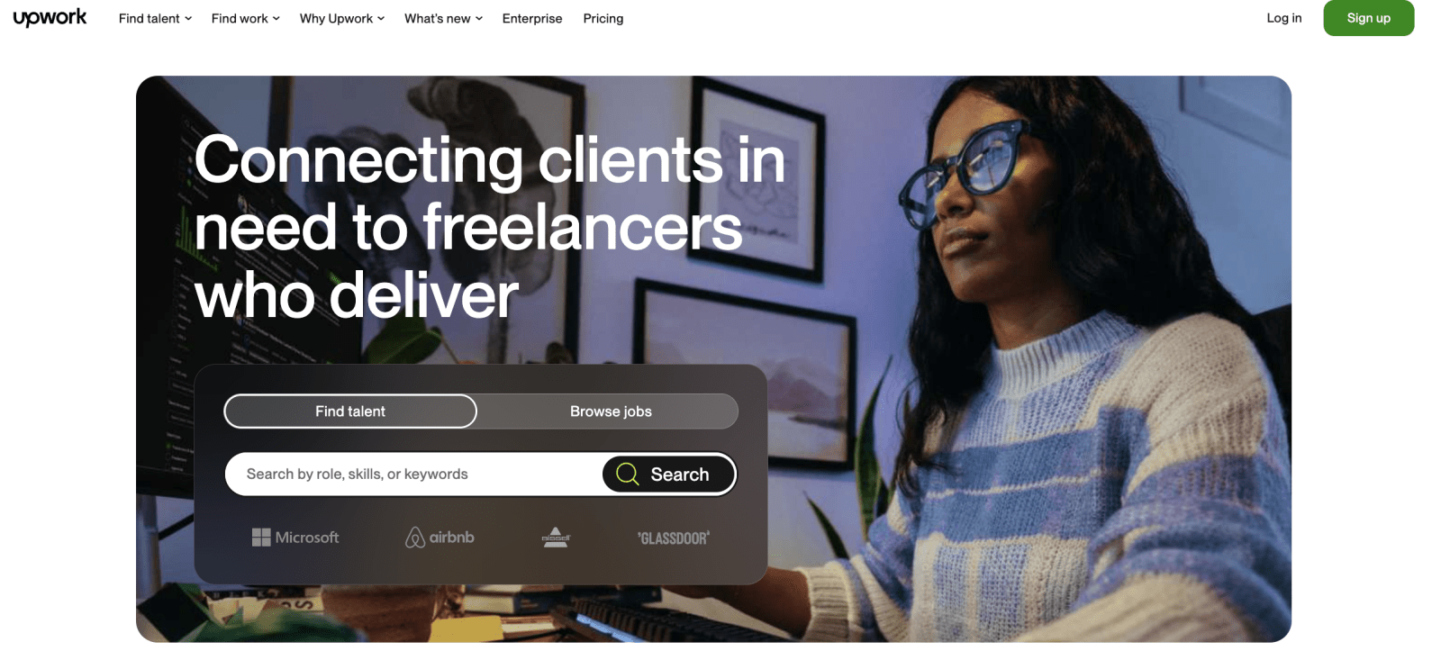Click the Bissell logo
1441x669 pixels.
pos(556,538)
